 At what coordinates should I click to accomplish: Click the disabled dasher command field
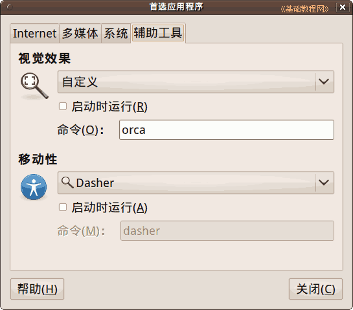click(x=227, y=230)
